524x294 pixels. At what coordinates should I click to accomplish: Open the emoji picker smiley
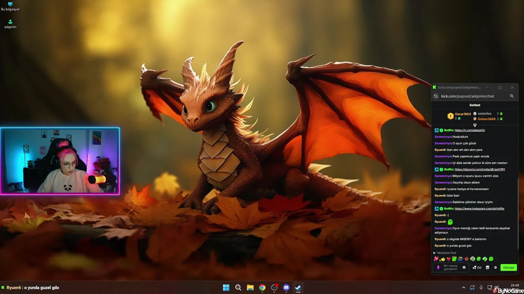point(464,267)
